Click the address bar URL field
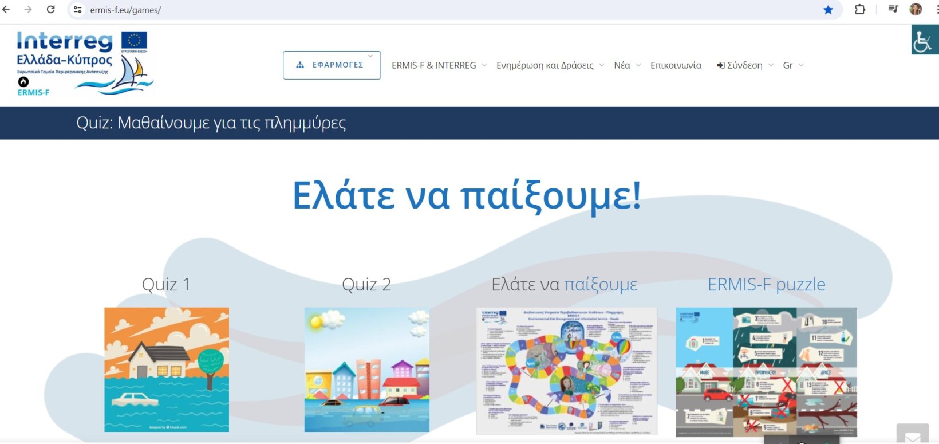The width and height of the screenshot is (939, 444). click(x=401, y=10)
